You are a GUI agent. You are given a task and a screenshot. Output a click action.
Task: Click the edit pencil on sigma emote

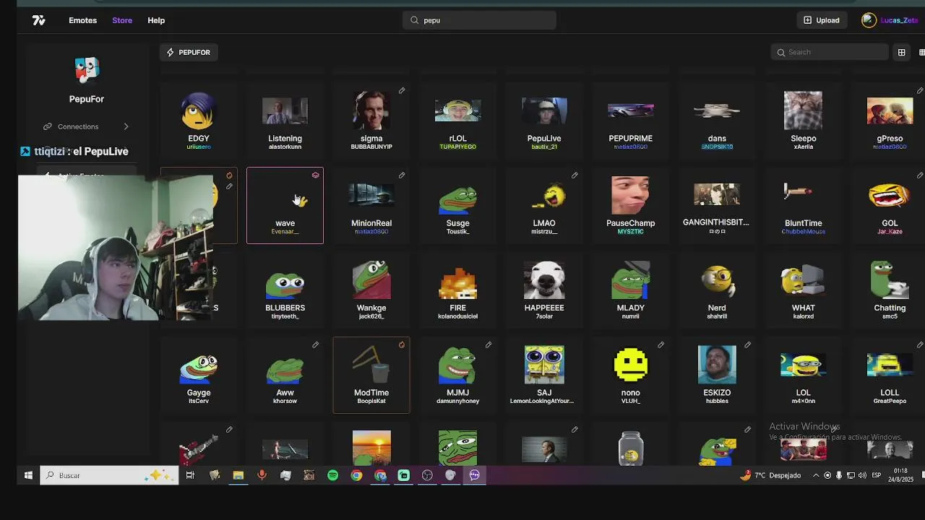click(x=402, y=91)
